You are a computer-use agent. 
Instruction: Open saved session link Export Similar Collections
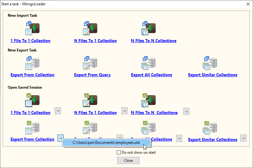tap(213, 140)
